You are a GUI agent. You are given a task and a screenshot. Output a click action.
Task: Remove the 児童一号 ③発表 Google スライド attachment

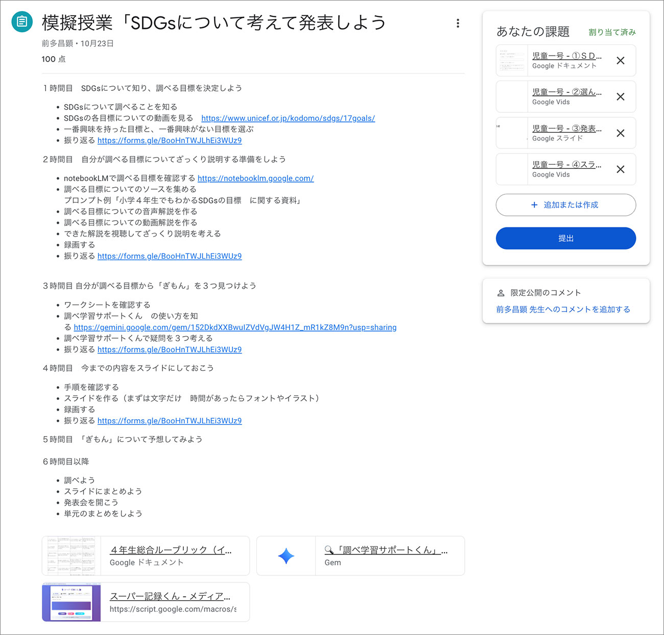pos(621,133)
